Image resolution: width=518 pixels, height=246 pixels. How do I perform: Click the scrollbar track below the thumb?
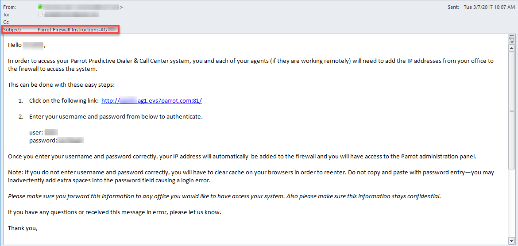(511, 203)
